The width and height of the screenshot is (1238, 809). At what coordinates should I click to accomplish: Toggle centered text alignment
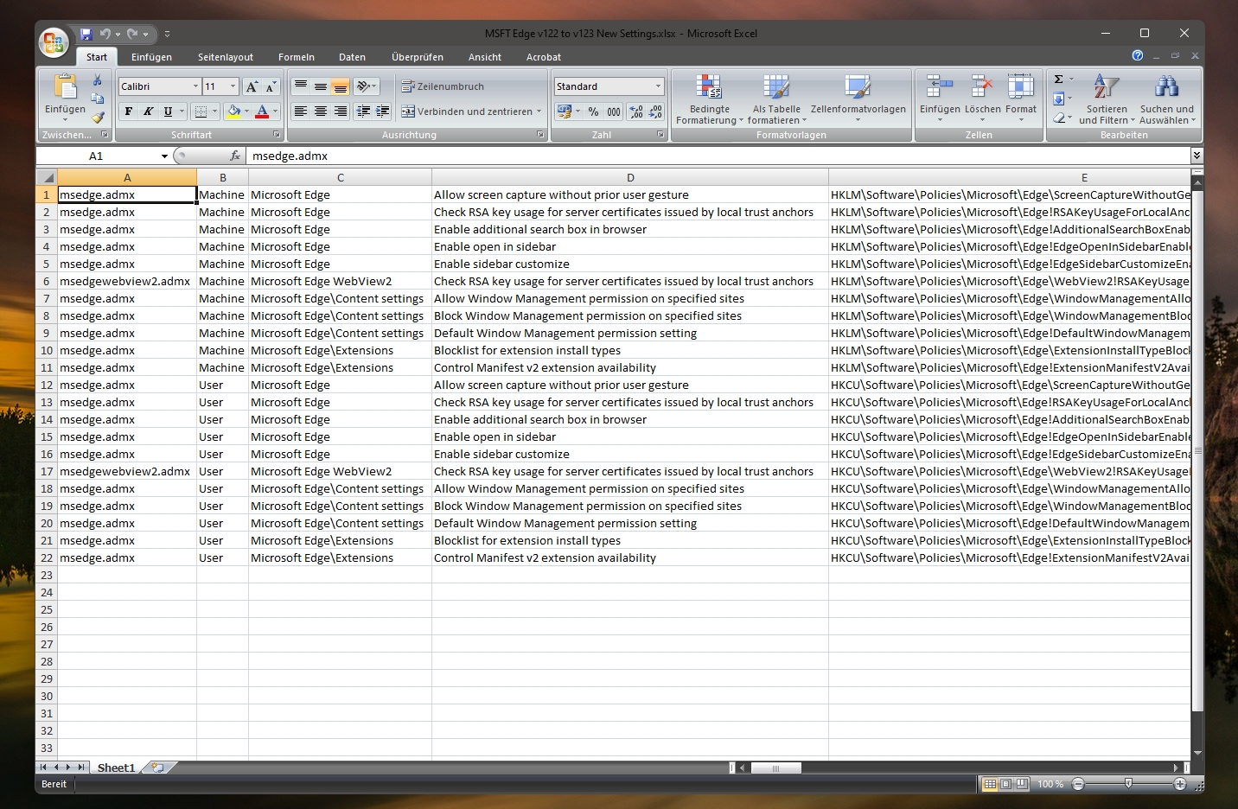click(x=321, y=111)
